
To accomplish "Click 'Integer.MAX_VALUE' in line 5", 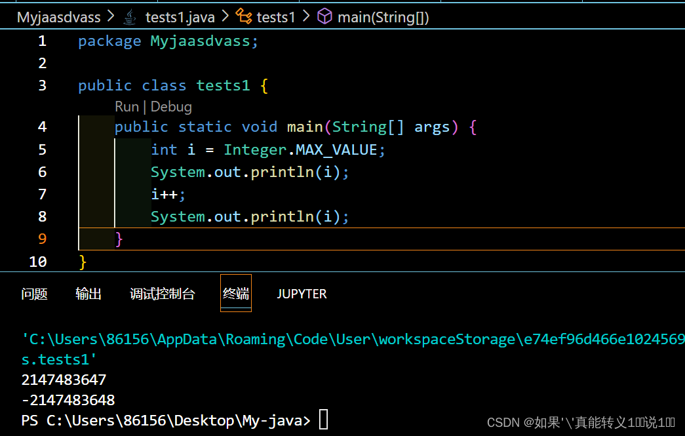I will (301, 150).
